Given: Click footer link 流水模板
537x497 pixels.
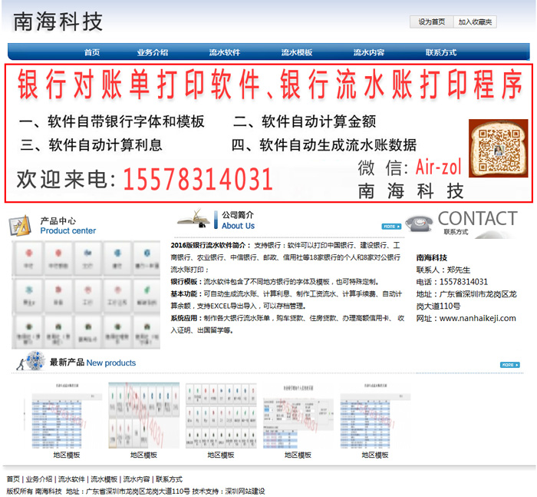Looking at the screenshot, I should tap(104, 479).
